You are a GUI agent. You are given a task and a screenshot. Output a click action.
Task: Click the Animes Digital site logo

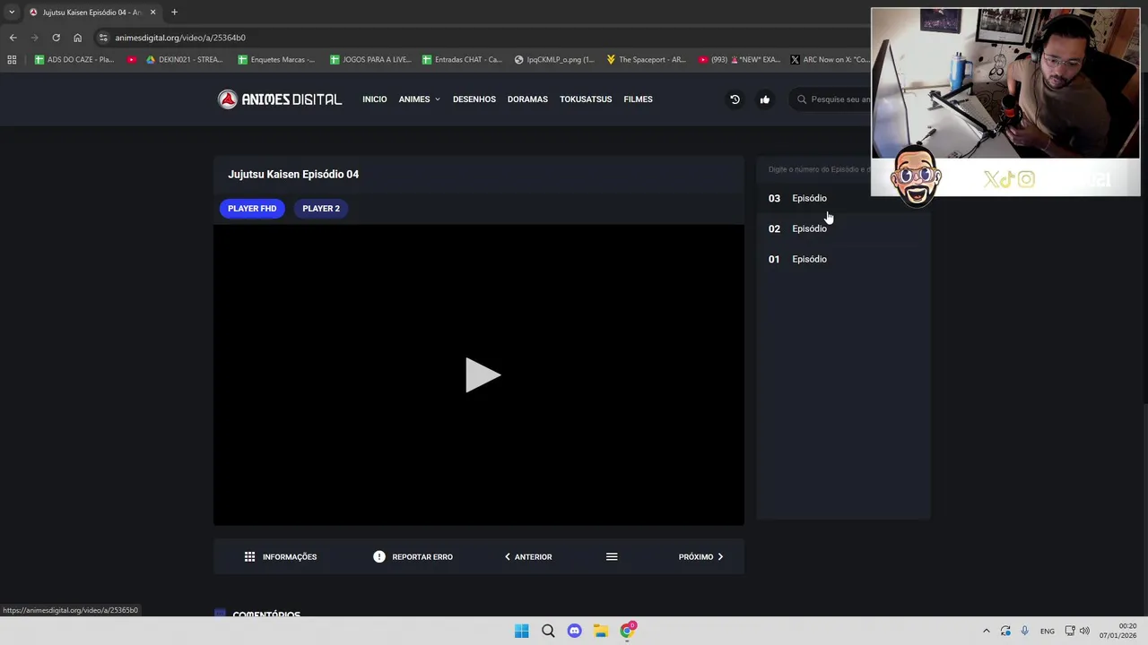tap(280, 99)
